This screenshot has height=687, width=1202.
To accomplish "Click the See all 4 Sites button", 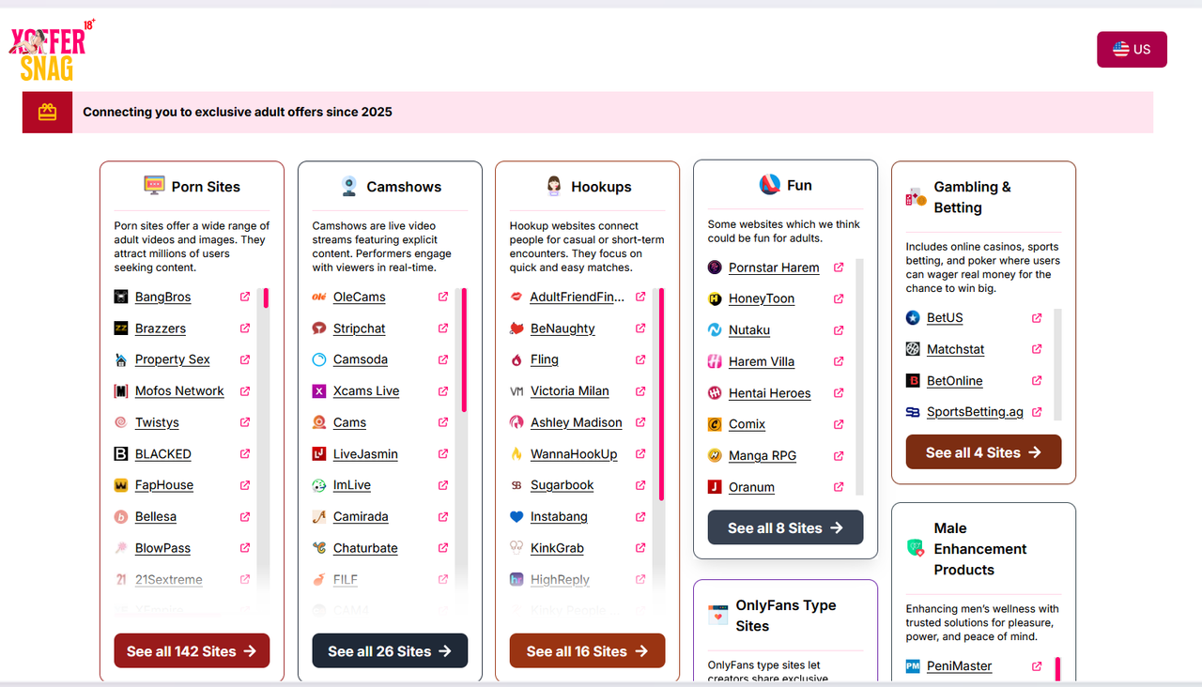I will point(983,451).
